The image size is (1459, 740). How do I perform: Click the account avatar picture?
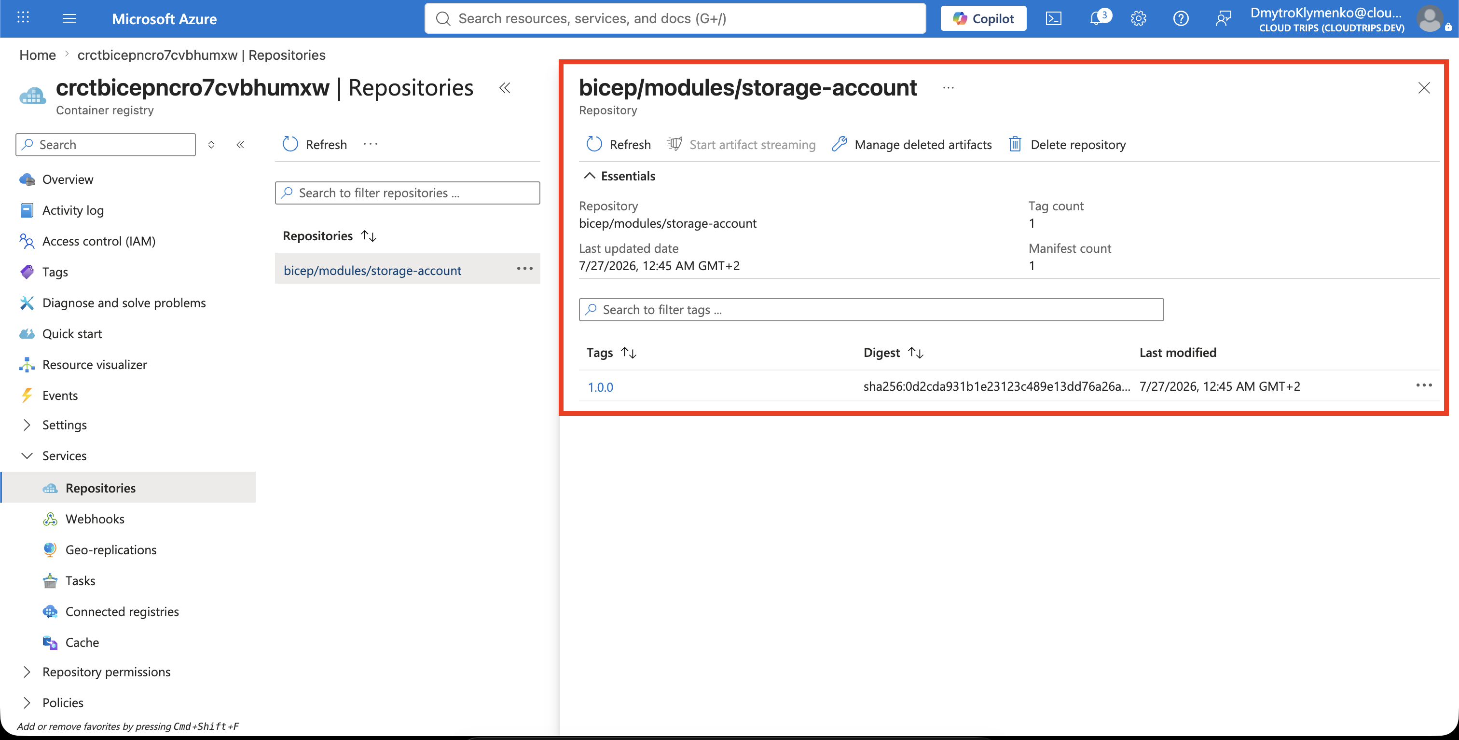point(1430,19)
